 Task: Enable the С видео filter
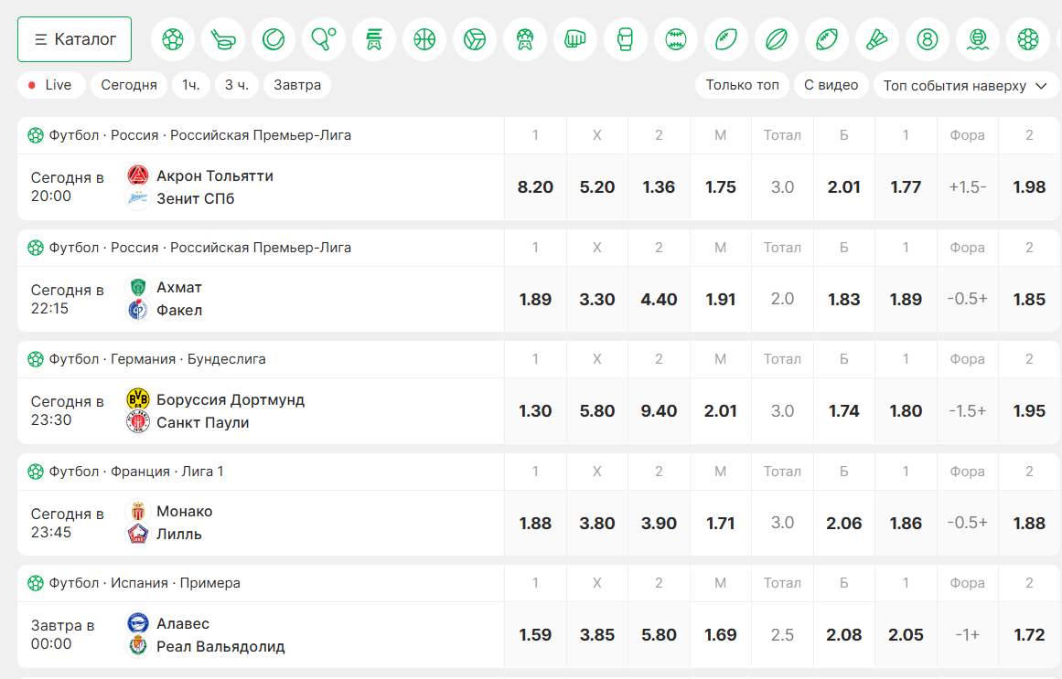tap(831, 85)
